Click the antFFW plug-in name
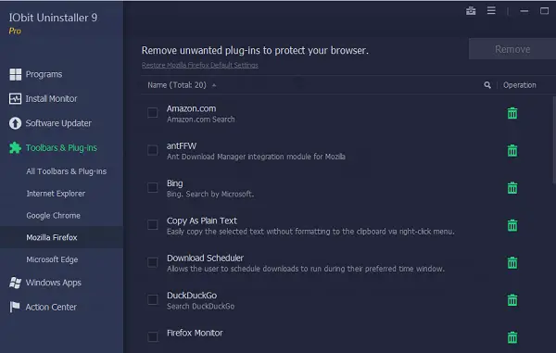The image size is (556, 353). 182,145
